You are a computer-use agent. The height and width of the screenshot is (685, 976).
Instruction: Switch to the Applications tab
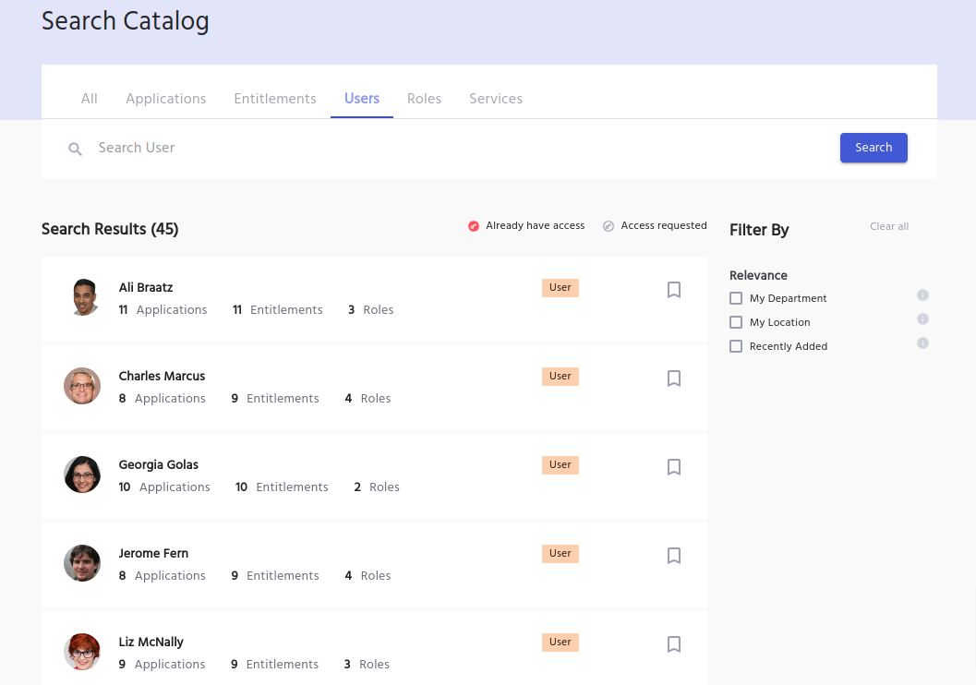[166, 99]
